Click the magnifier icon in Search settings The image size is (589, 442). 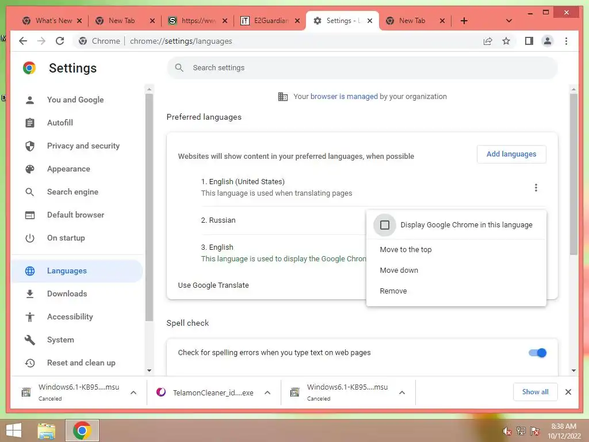(179, 68)
